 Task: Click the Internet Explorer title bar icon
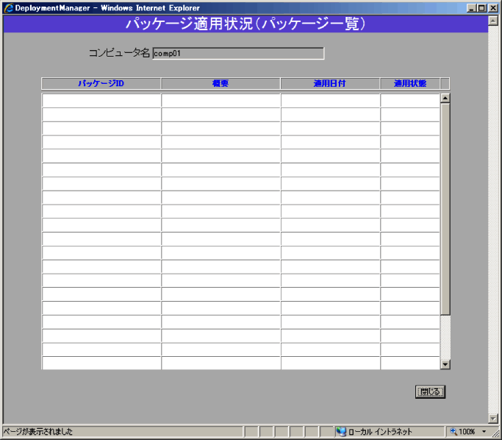(x=9, y=7)
